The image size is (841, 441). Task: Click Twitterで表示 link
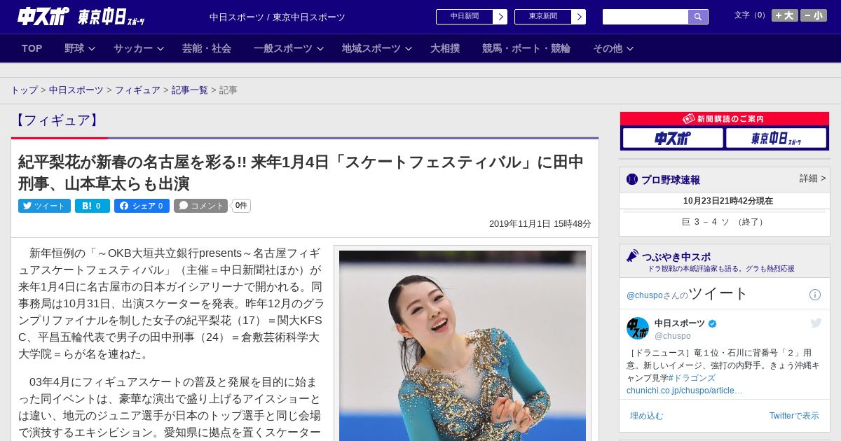point(794,416)
